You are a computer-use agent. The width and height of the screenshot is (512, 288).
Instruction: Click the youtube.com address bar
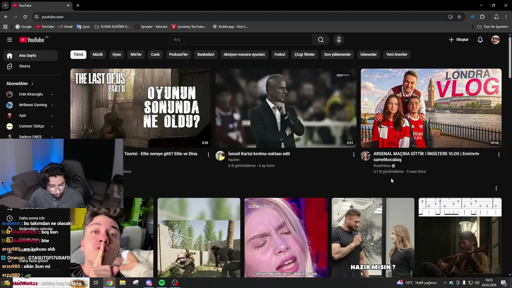click(x=240, y=17)
